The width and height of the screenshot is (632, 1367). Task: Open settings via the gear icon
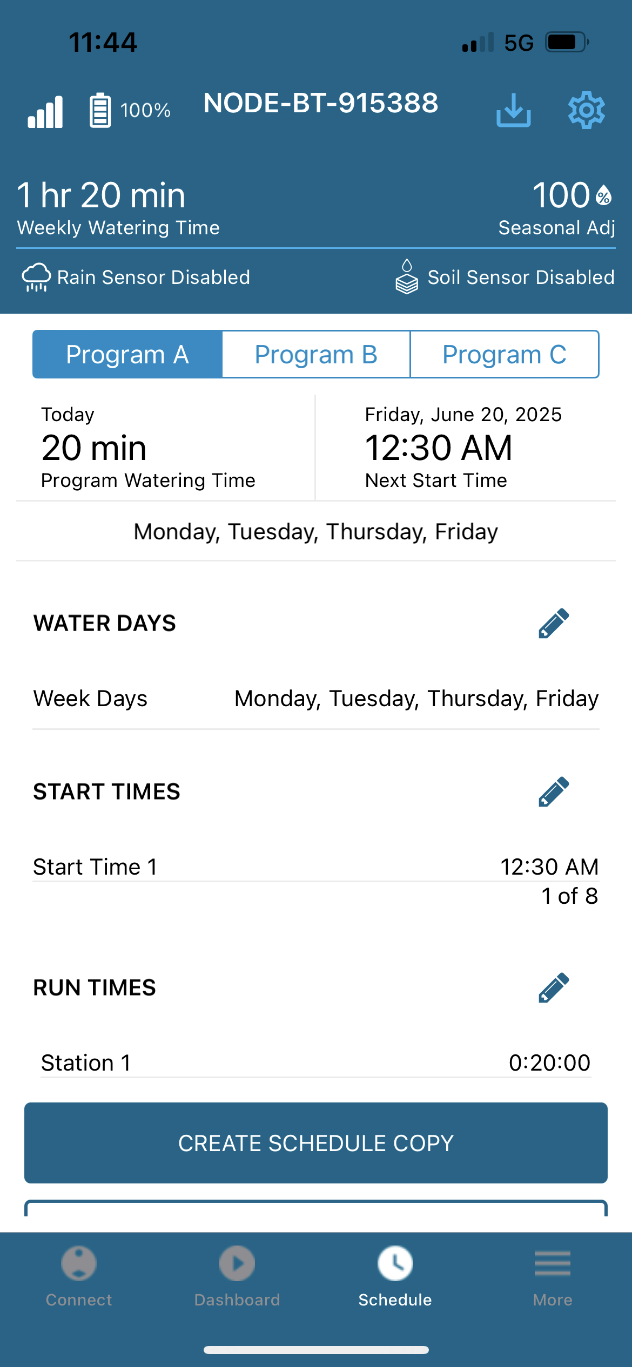(x=587, y=110)
